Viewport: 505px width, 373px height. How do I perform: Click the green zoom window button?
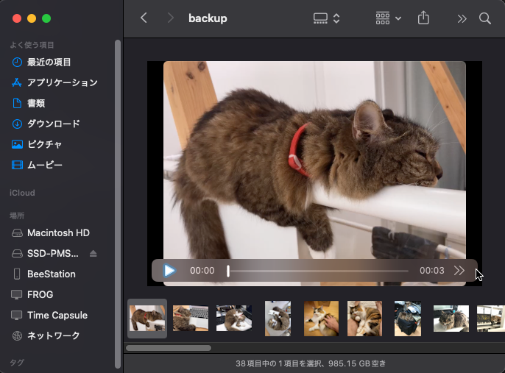(46, 18)
